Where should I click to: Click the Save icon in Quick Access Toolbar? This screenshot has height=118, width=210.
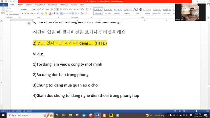click(6, 1)
